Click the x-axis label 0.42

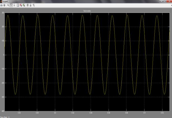[73, 113]
